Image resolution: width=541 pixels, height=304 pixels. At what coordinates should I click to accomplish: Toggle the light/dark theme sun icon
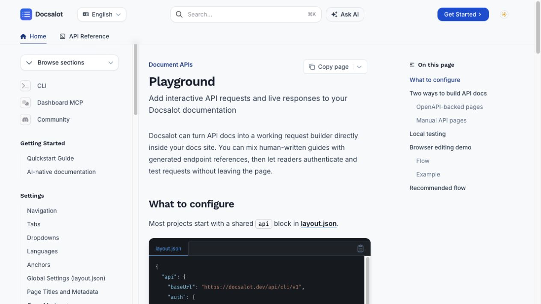[504, 14]
